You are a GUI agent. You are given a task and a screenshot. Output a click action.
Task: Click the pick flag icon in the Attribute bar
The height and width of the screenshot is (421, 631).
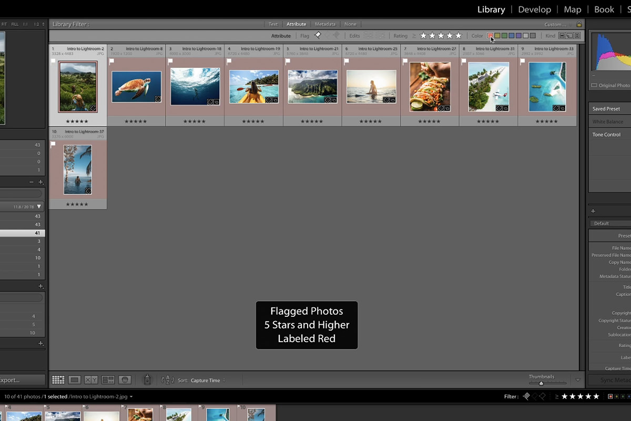click(x=318, y=36)
